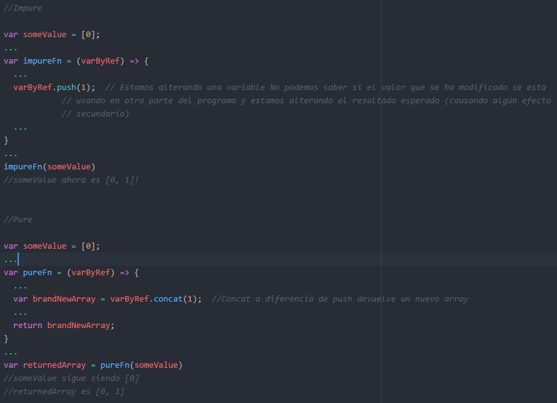Click the first someValue variable declaration

point(45,34)
